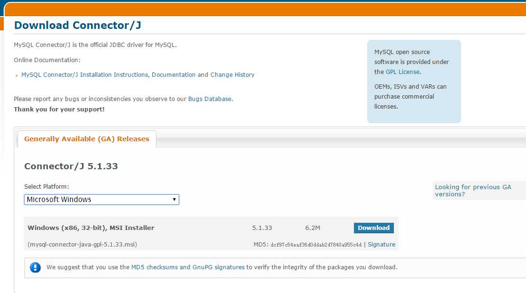Viewport: 526px width, 293px height.
Task: Open the Documentation link
Action: click(x=173, y=75)
